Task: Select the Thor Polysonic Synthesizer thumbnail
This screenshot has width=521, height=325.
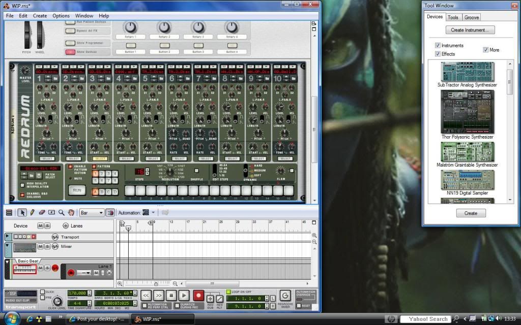Action: click(x=467, y=112)
